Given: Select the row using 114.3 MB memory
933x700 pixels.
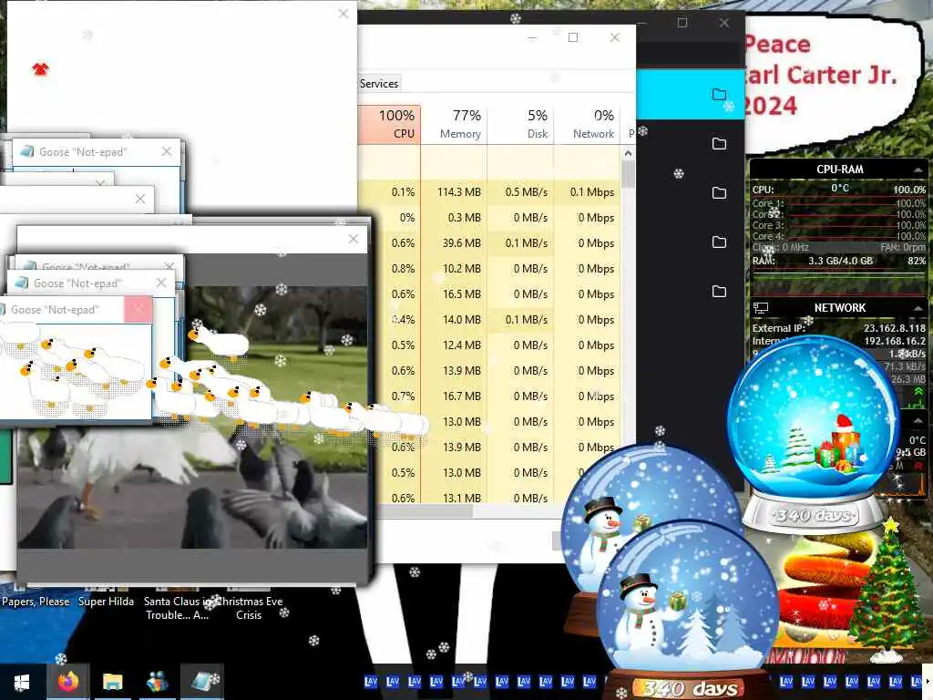Looking at the screenshot, I should pos(489,192).
